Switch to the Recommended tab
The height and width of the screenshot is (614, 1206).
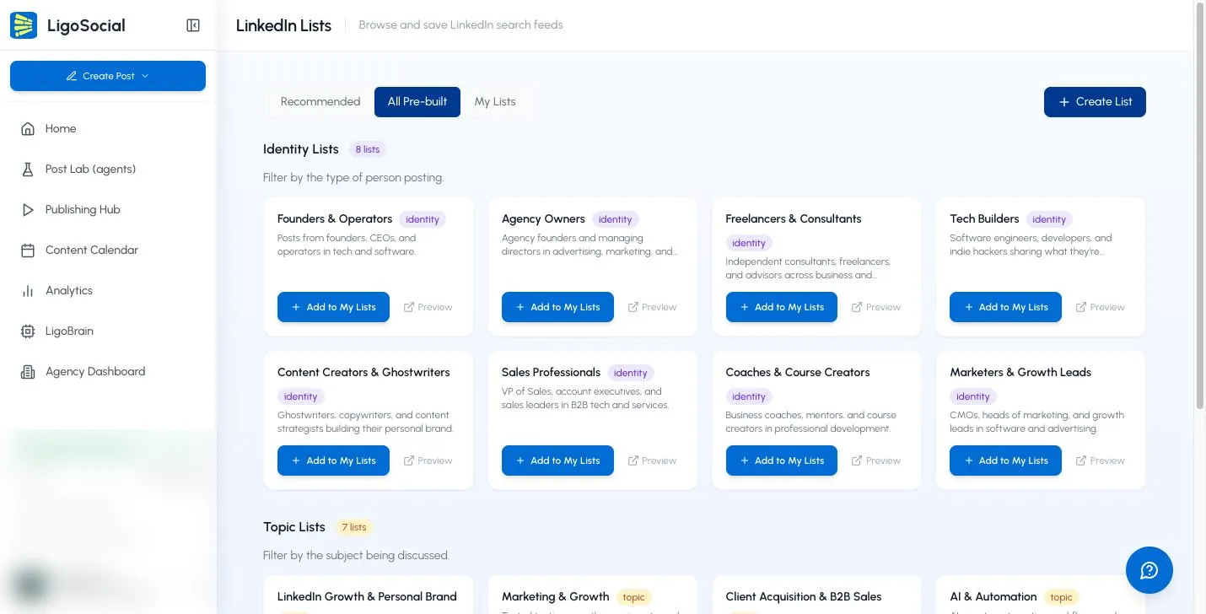click(320, 101)
